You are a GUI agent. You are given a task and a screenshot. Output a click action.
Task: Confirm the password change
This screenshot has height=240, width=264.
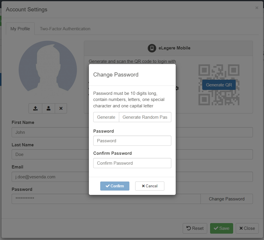(115, 186)
